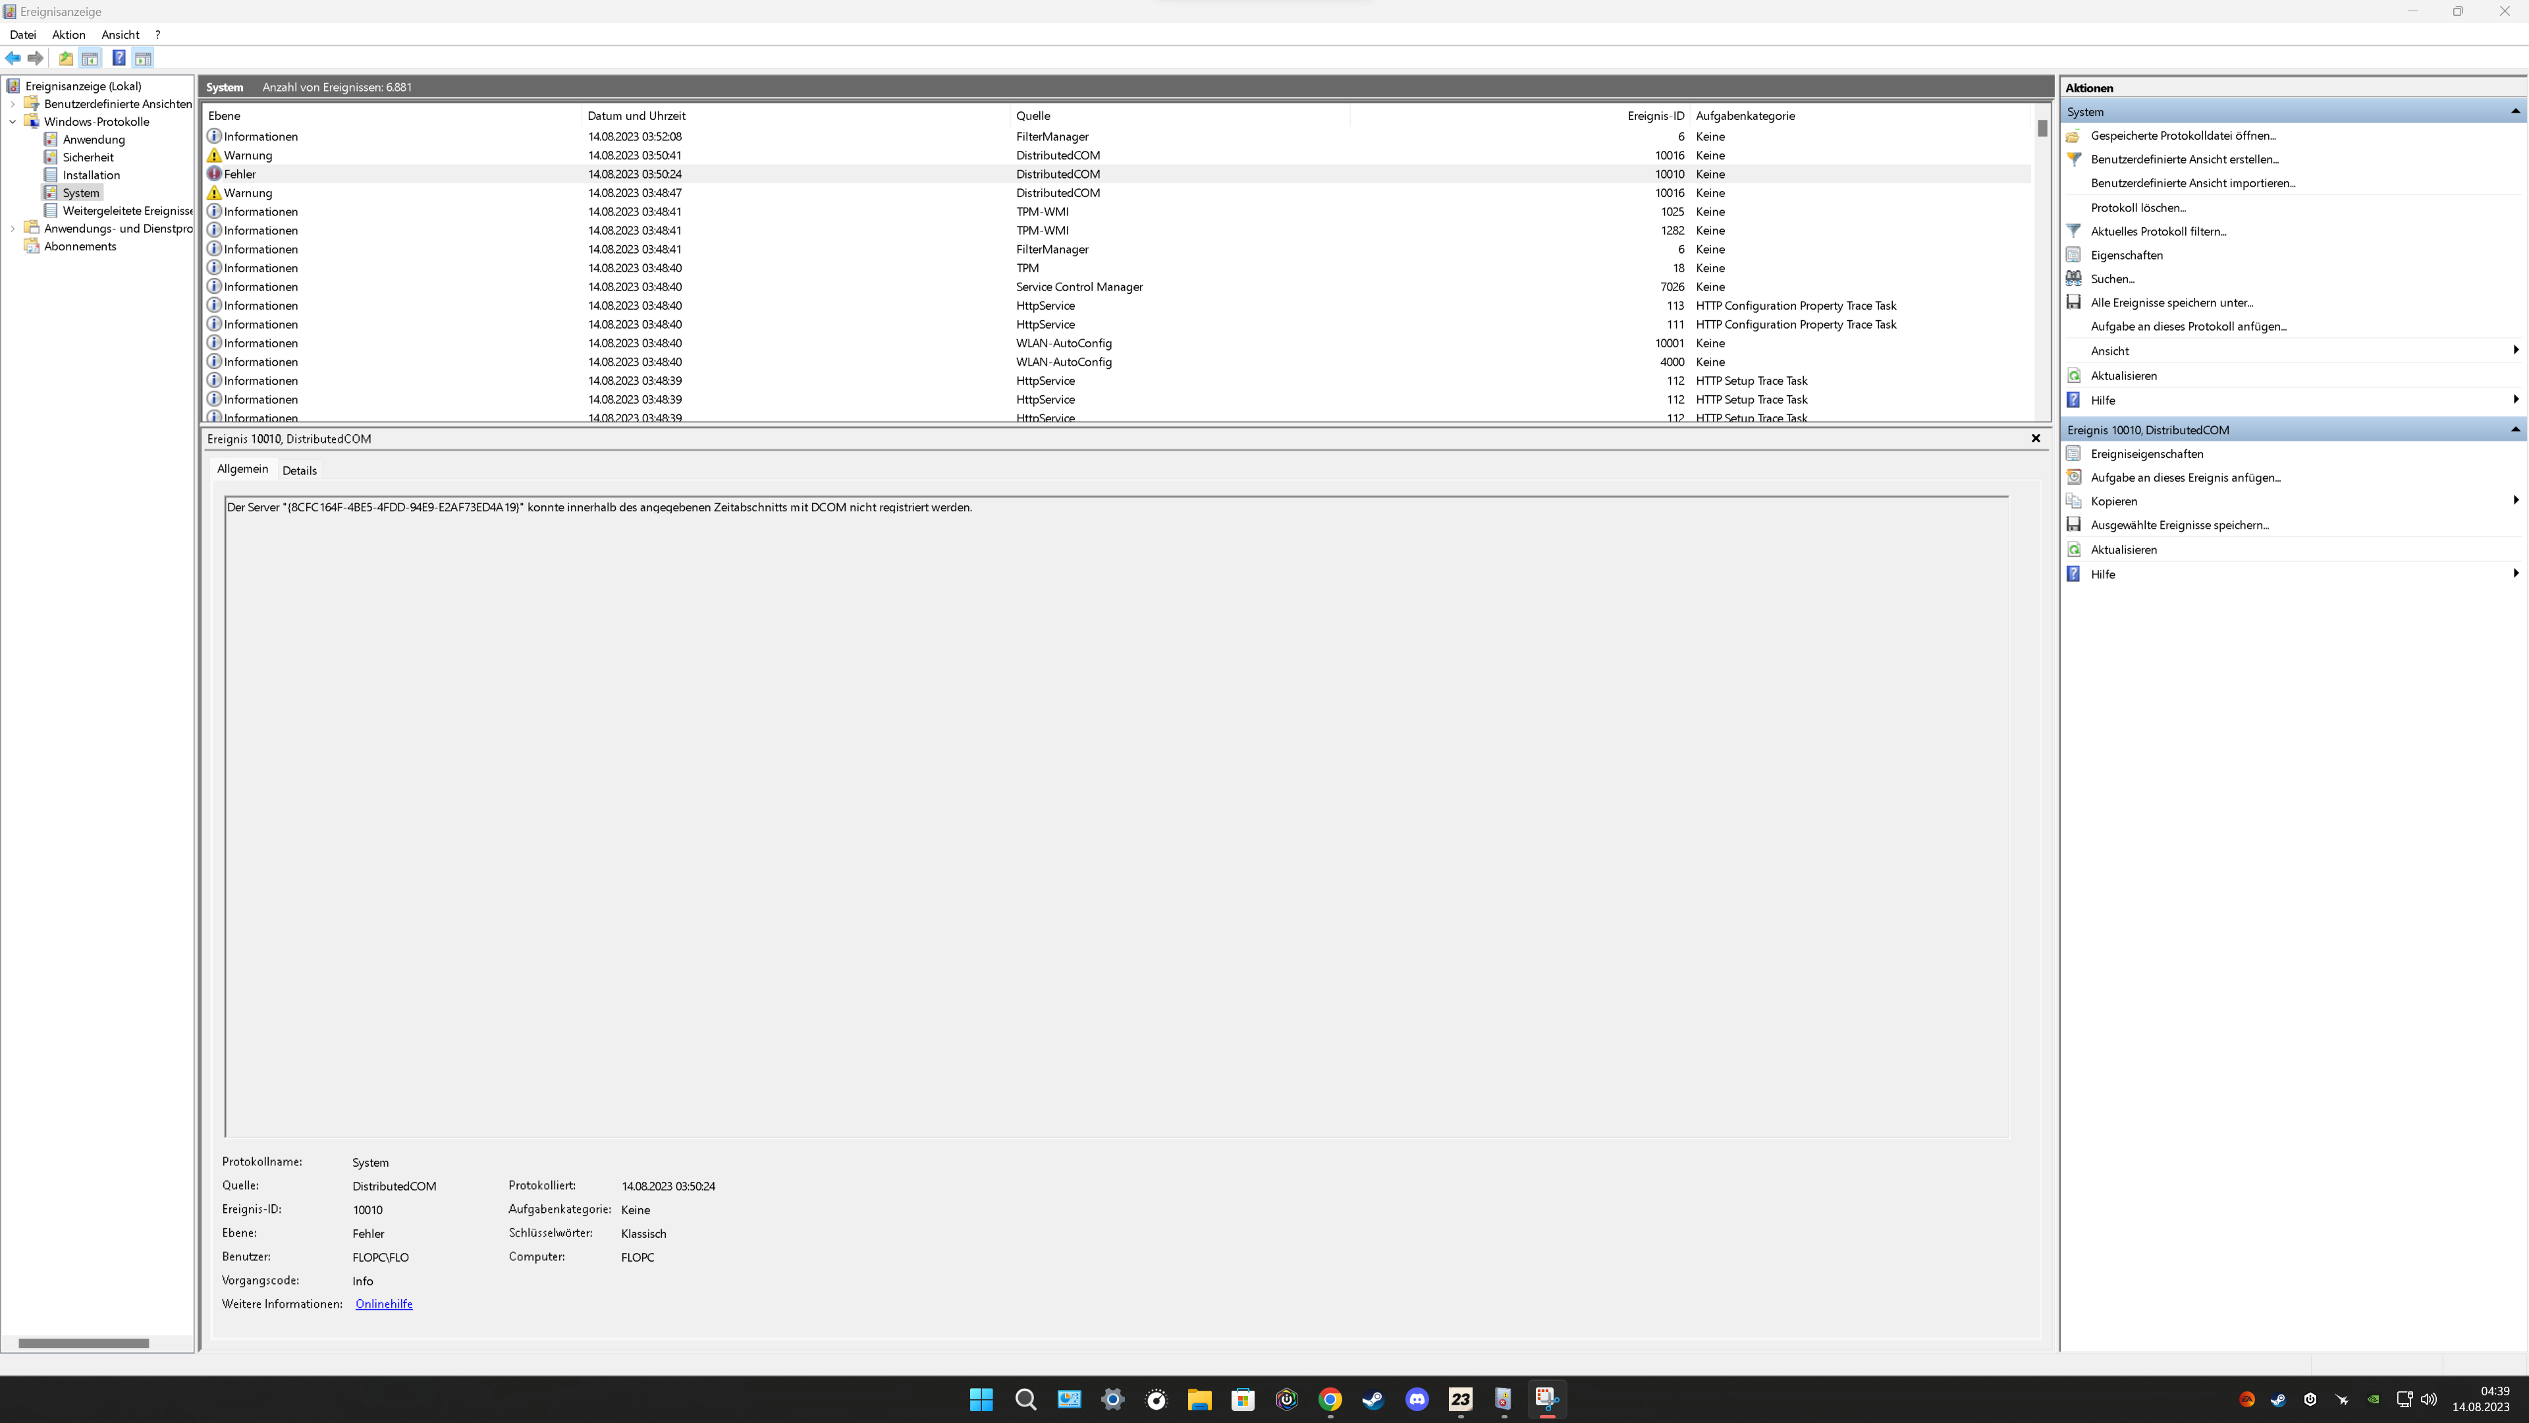Click green Aktualisieren icon under System

point(2073,376)
